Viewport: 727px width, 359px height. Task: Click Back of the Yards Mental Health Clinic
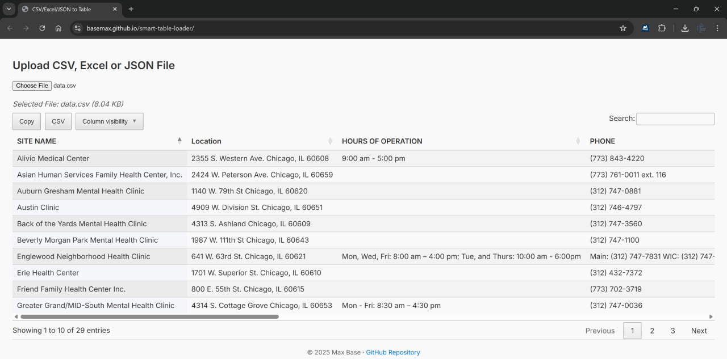pos(82,224)
